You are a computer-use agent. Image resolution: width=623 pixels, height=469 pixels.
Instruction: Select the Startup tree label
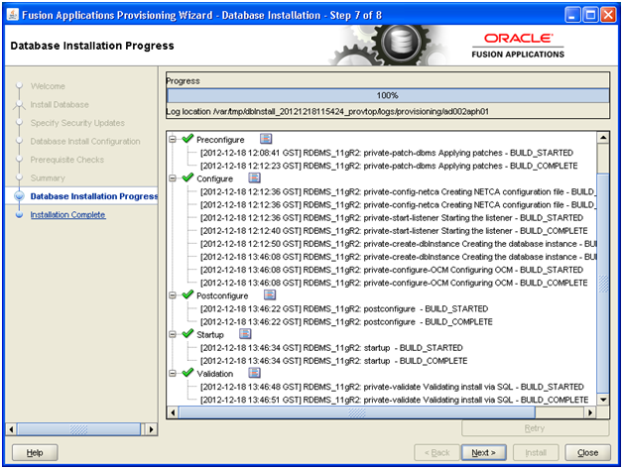[x=209, y=335]
